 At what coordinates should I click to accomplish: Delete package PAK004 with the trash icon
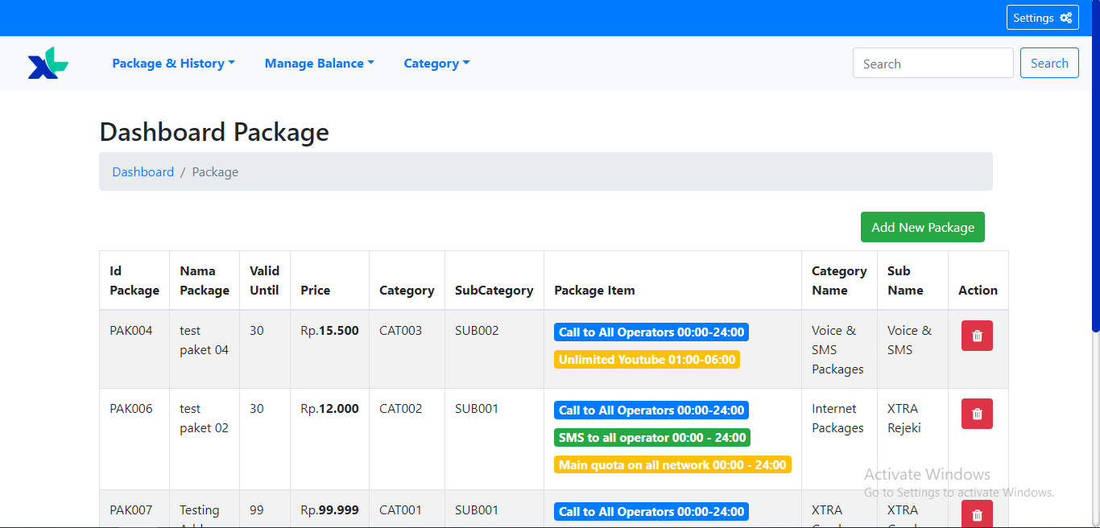click(x=977, y=336)
